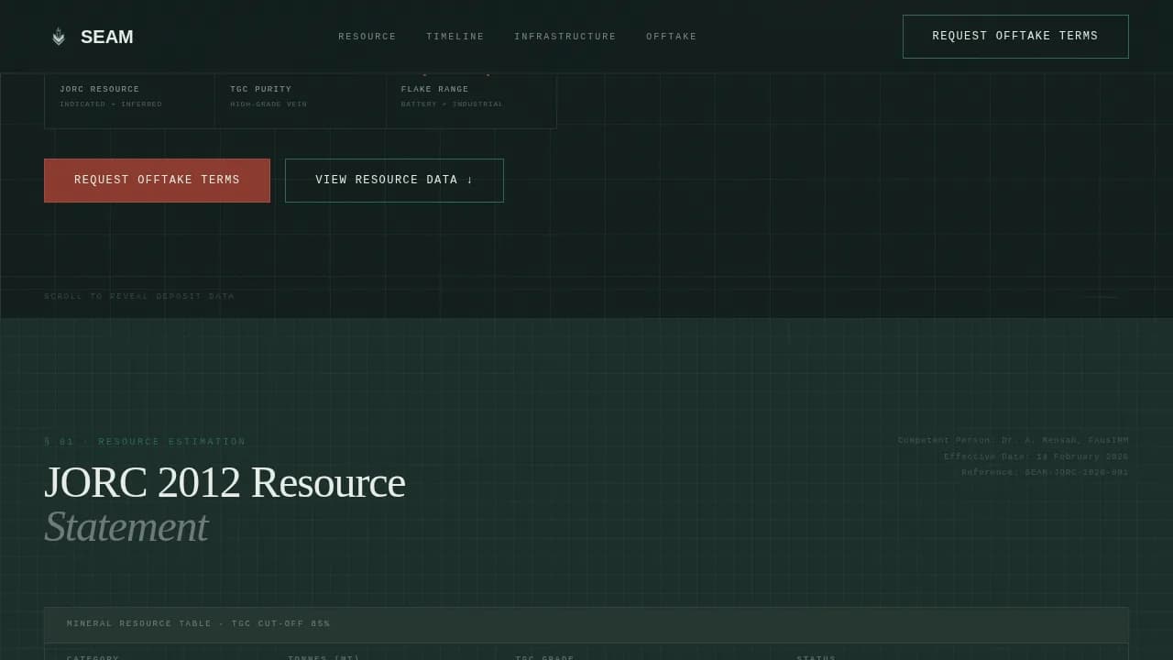Click the Effective Date line
The width and height of the screenshot is (1173, 660).
click(x=1036, y=456)
